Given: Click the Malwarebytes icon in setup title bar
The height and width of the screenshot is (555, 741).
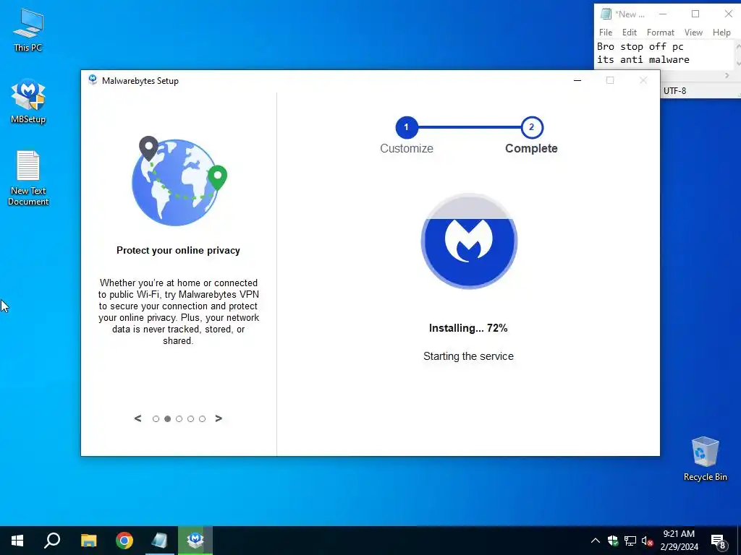Looking at the screenshot, I should (93, 80).
